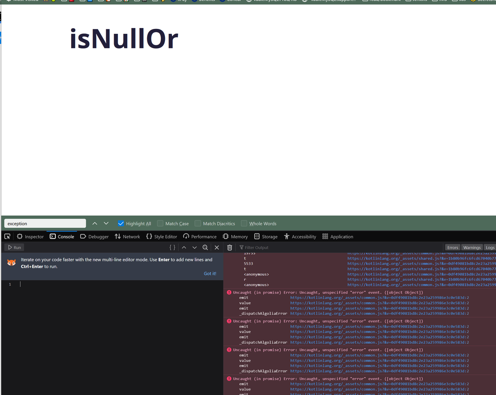Open the Application tab
This screenshot has height=395, width=496.
(x=338, y=237)
